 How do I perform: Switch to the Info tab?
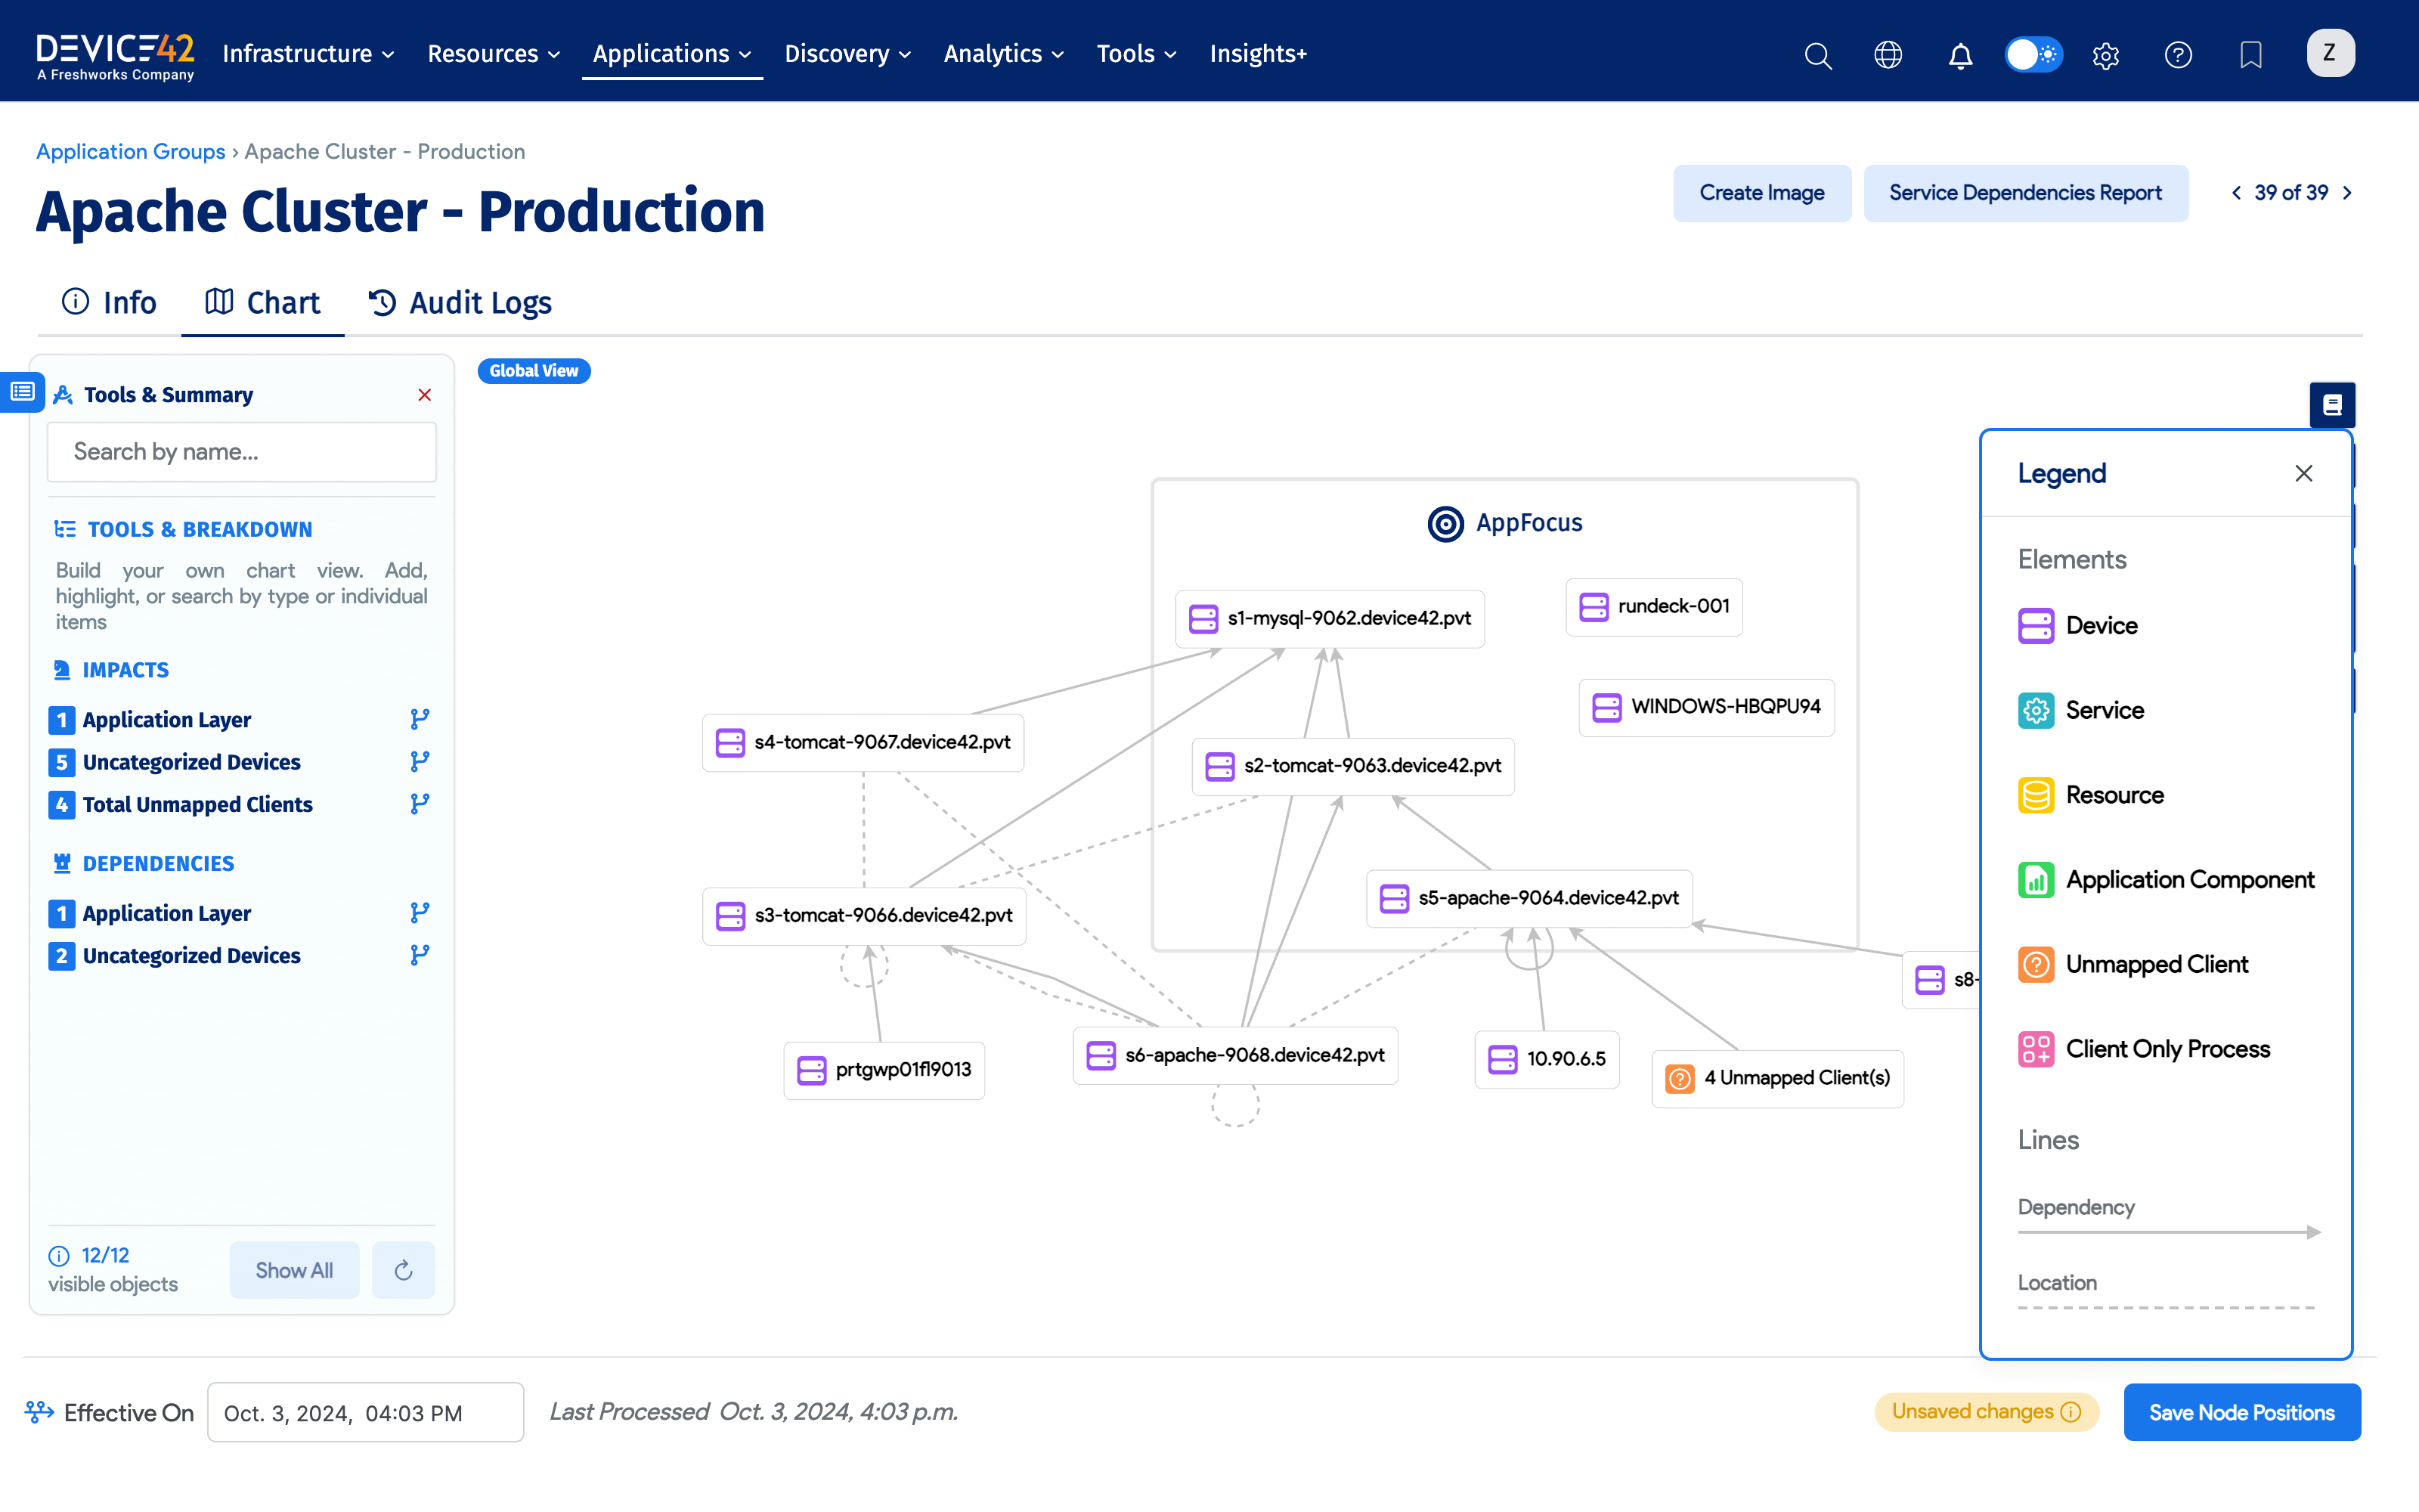[x=110, y=302]
